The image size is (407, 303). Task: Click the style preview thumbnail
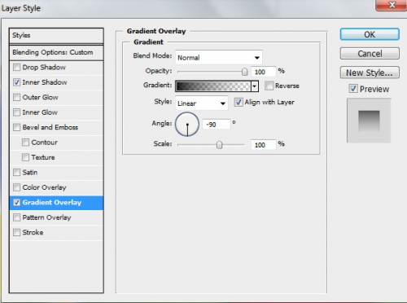[369, 121]
